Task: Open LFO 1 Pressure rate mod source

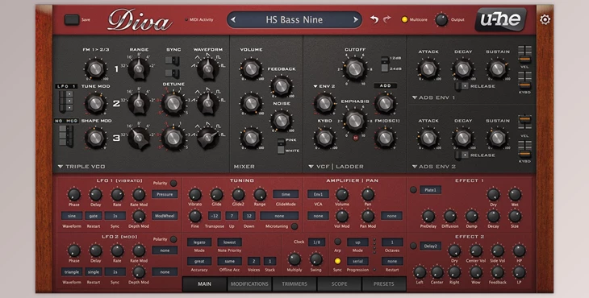Action: click(x=165, y=194)
